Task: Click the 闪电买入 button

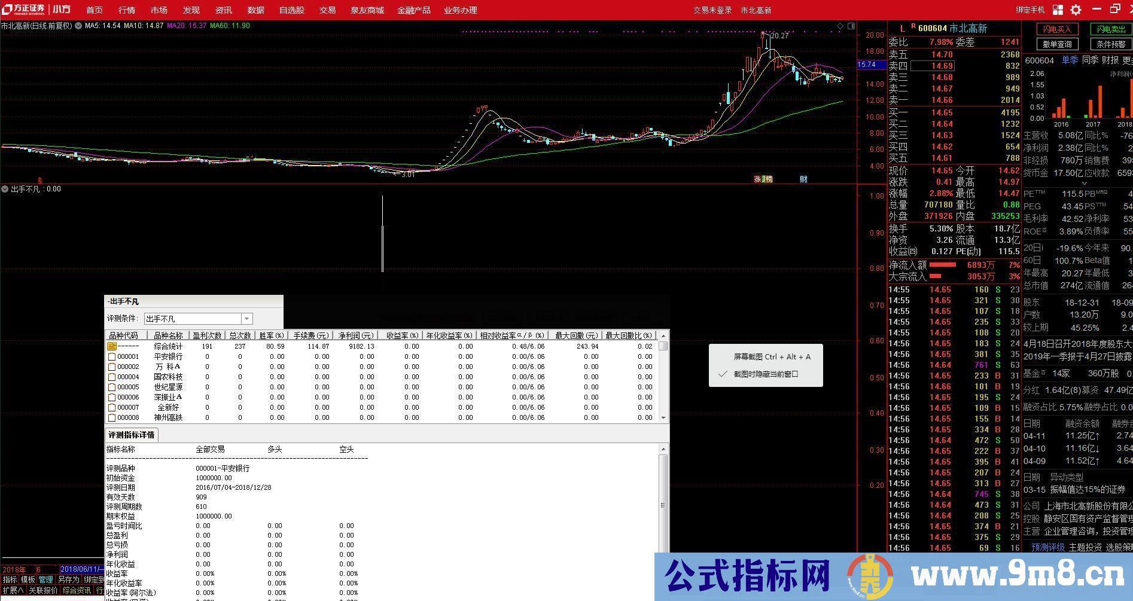Action: coord(1057,29)
